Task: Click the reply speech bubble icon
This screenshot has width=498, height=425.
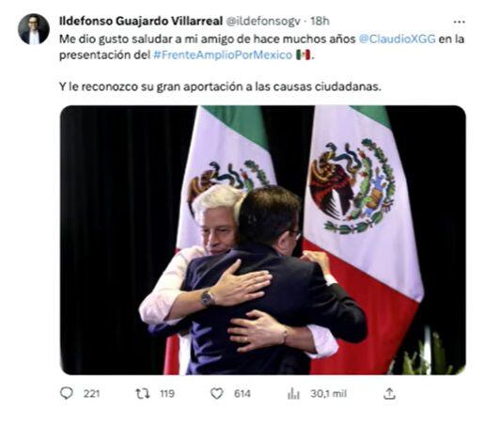Action: tap(67, 394)
